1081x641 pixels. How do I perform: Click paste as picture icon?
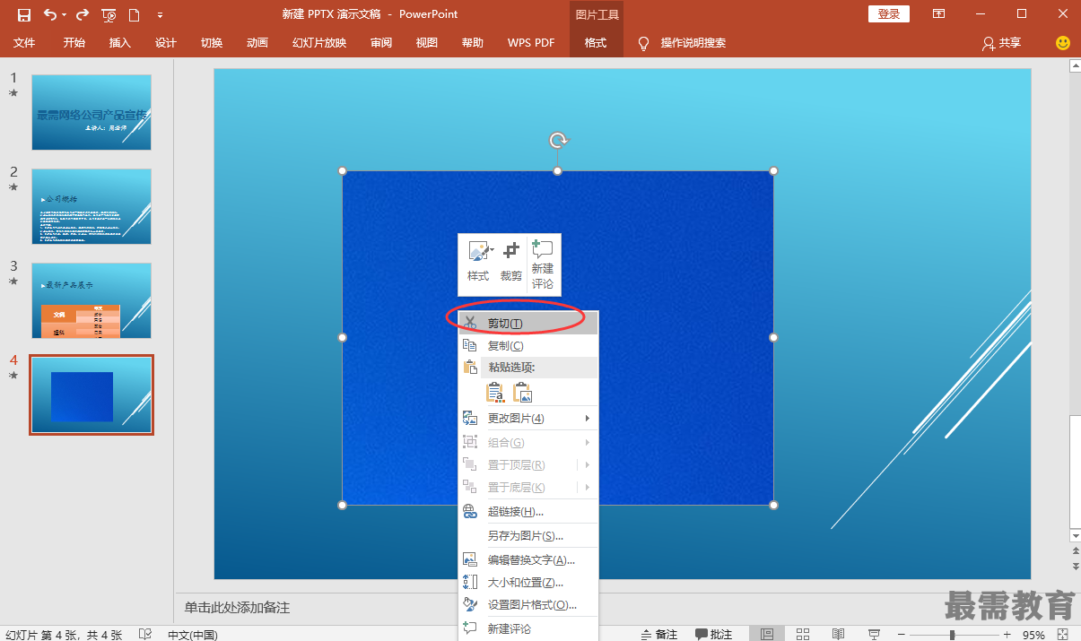coord(522,392)
